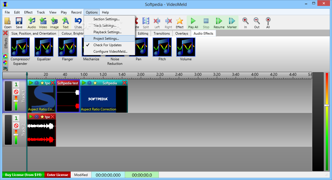The height and width of the screenshot is (180, 332).
Task: Zoom in on the timeline with In
Action: (x=245, y=23)
